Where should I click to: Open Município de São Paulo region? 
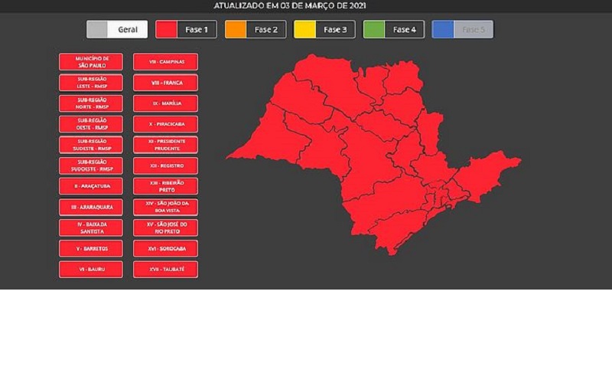click(91, 62)
